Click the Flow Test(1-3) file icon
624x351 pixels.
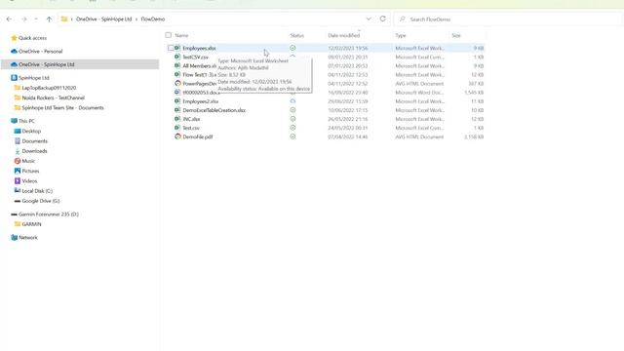177,74
